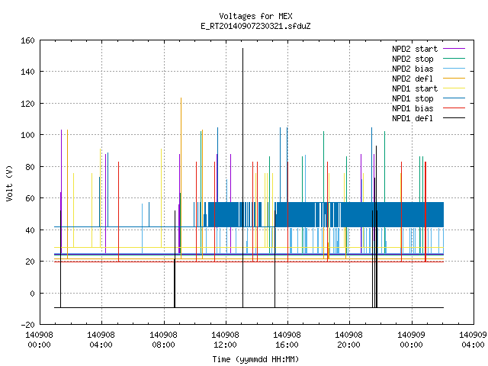Click the dark blue NPD1 stop legend line sample

click(x=454, y=98)
